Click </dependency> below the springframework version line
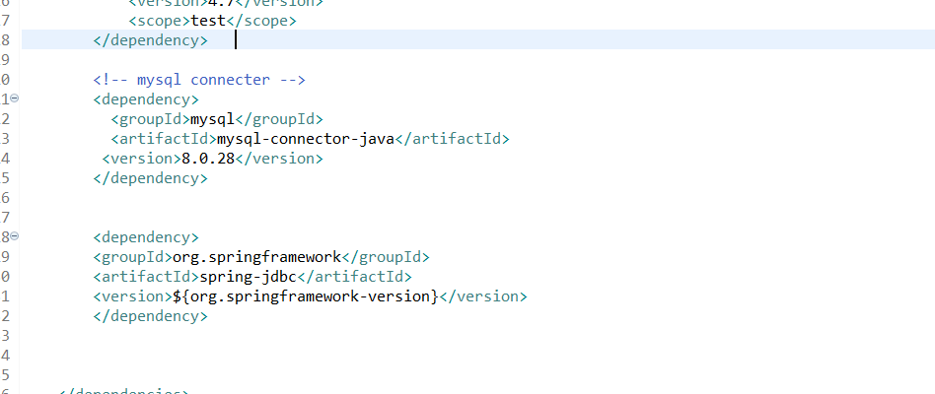This screenshot has height=394, width=935. pos(150,316)
